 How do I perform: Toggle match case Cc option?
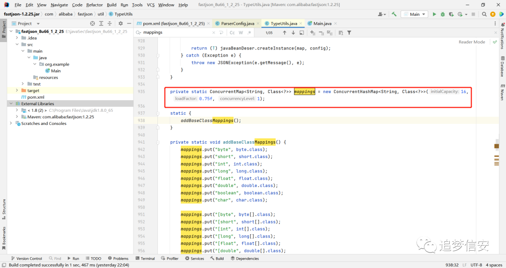pyautogui.click(x=232, y=33)
